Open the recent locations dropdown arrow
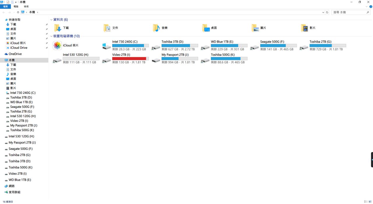The image size is (373, 204). [14, 12]
